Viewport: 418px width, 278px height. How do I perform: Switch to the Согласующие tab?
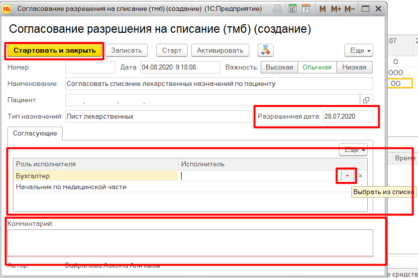34,133
